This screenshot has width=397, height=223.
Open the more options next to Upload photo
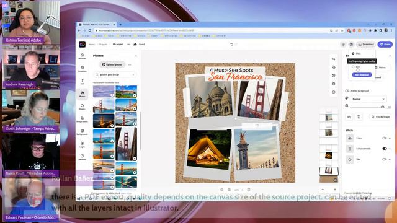pyautogui.click(x=130, y=64)
